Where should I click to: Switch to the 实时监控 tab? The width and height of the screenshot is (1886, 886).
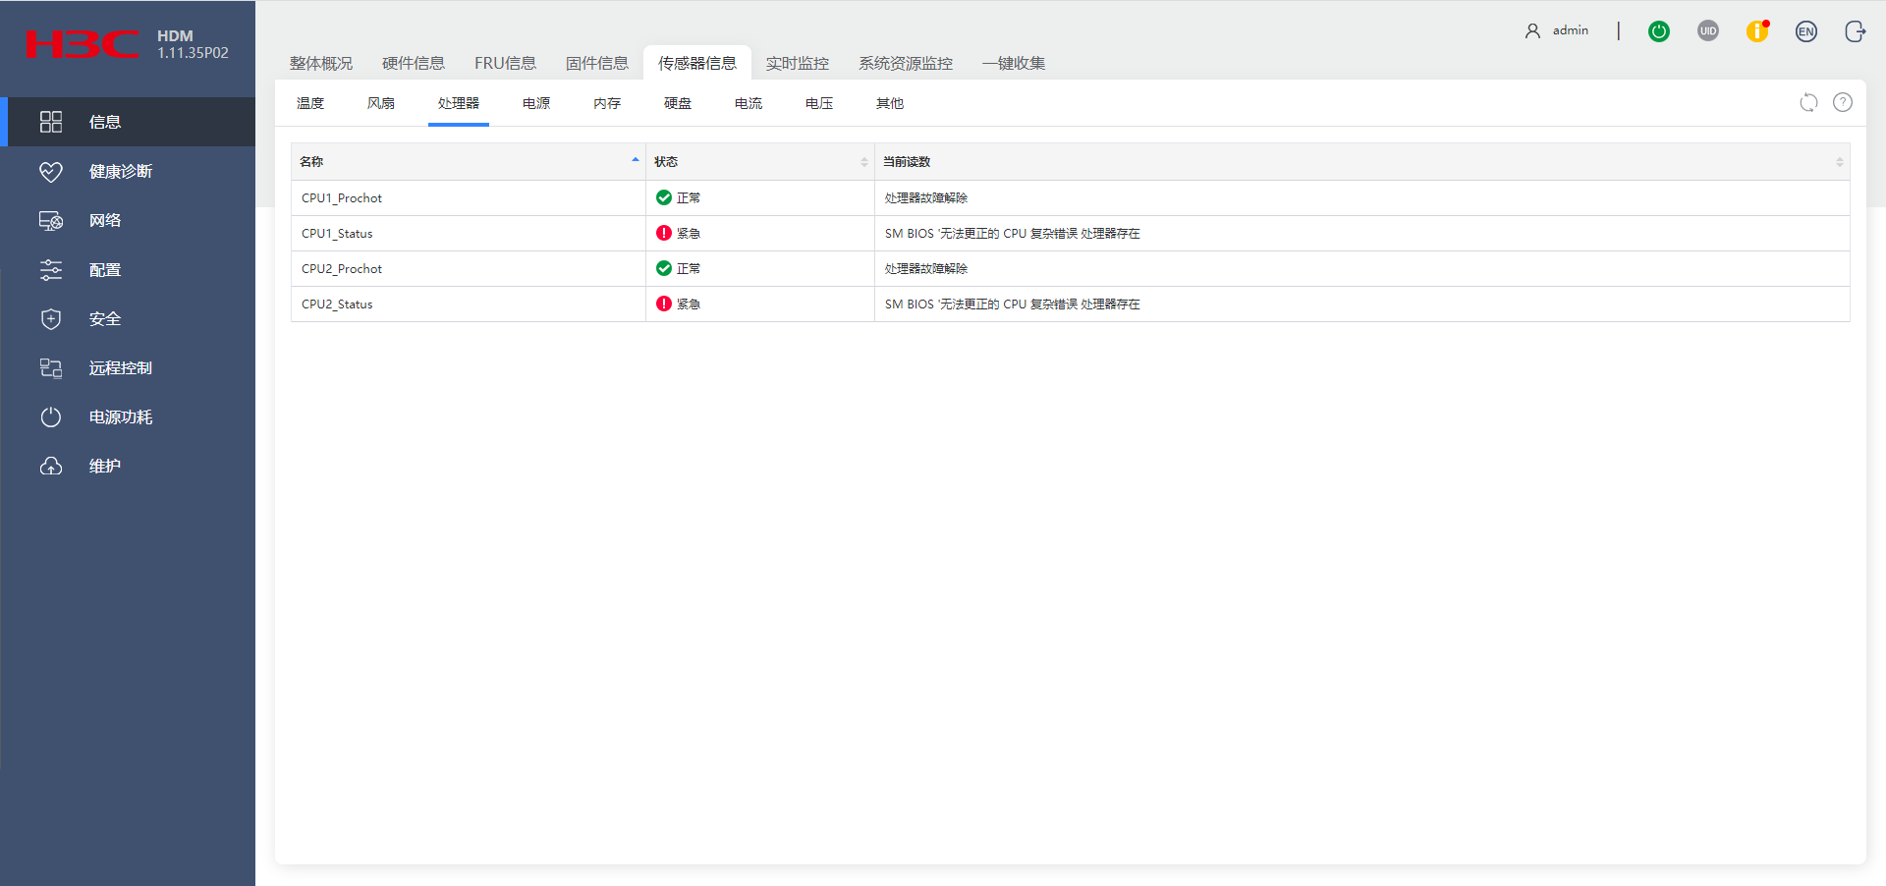point(798,63)
